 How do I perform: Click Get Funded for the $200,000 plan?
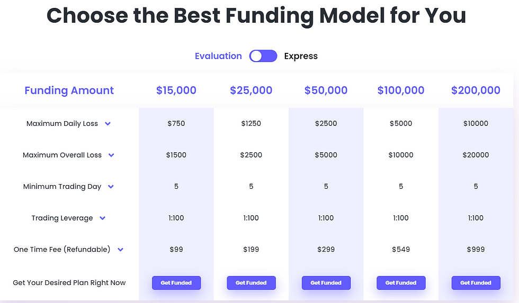(x=476, y=283)
